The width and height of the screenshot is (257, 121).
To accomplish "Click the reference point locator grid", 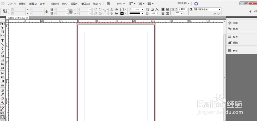I will coord(5,12).
